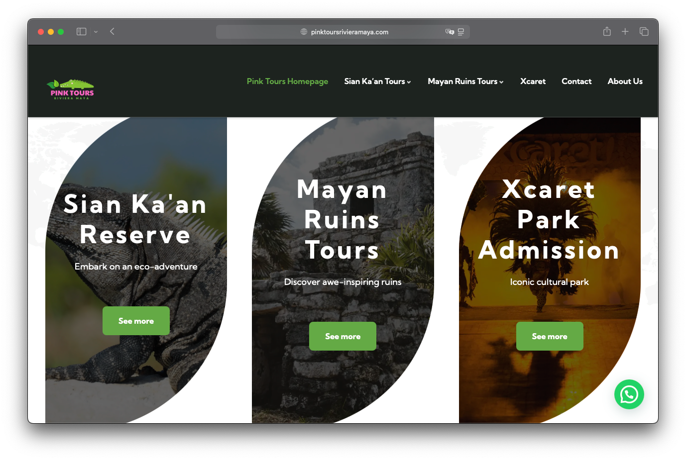
Task: Open the green WhatsApp chat bubble
Action: click(x=629, y=394)
